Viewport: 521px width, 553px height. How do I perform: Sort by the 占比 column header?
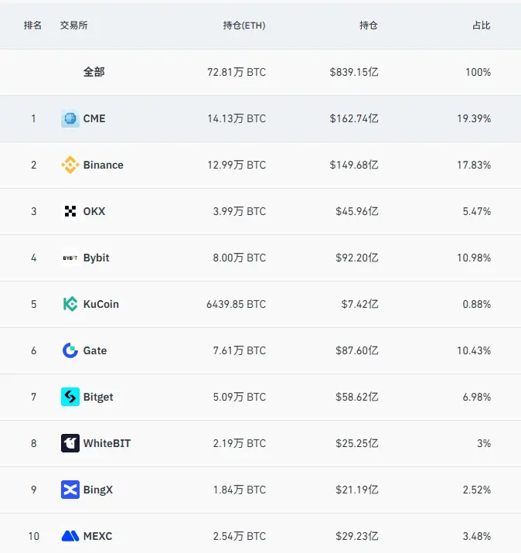point(481,26)
